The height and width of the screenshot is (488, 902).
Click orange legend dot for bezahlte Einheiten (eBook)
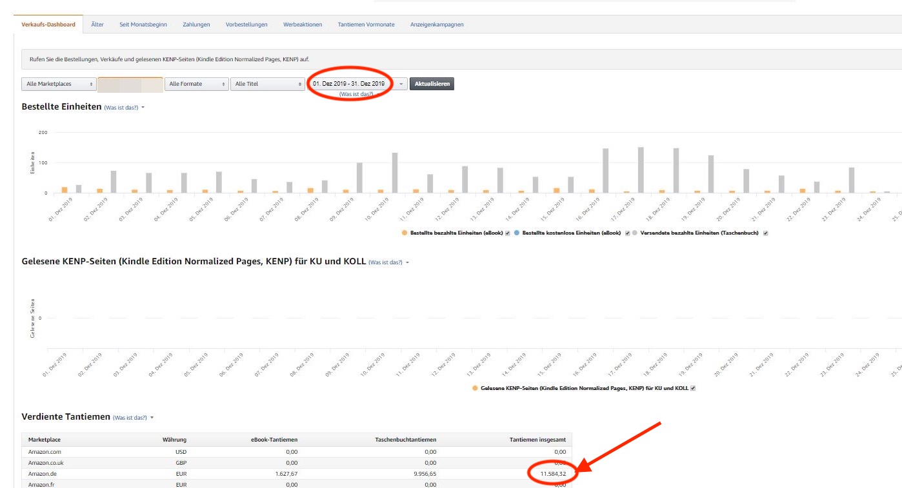(x=404, y=233)
